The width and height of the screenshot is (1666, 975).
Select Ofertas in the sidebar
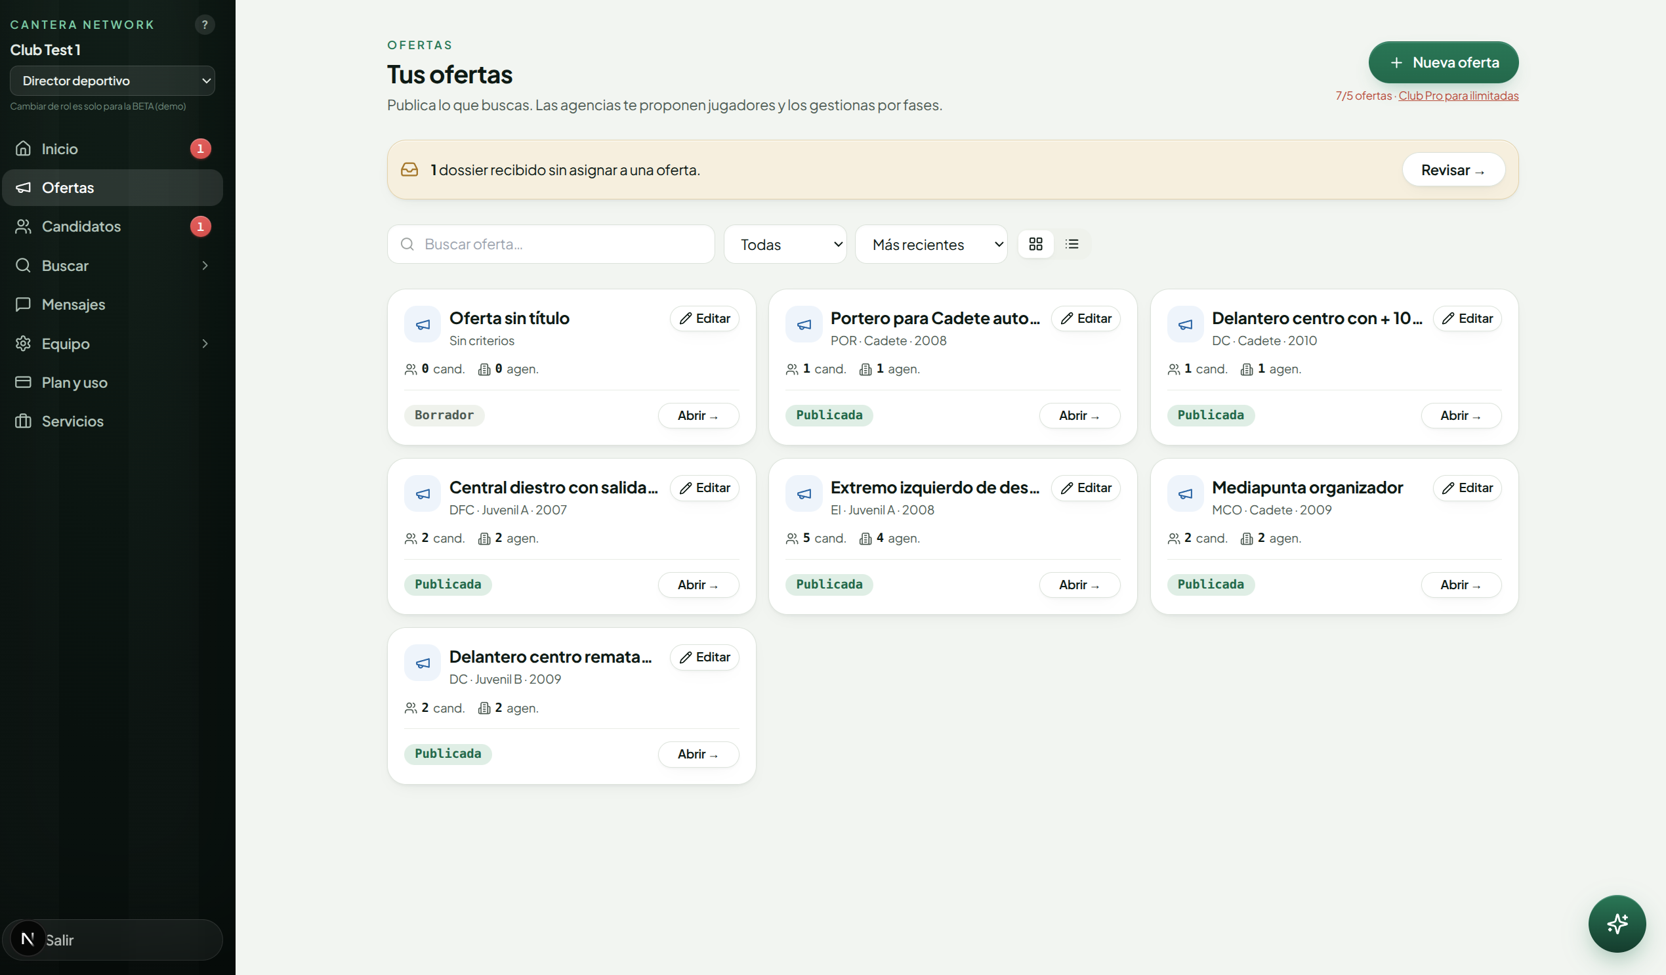click(x=112, y=188)
